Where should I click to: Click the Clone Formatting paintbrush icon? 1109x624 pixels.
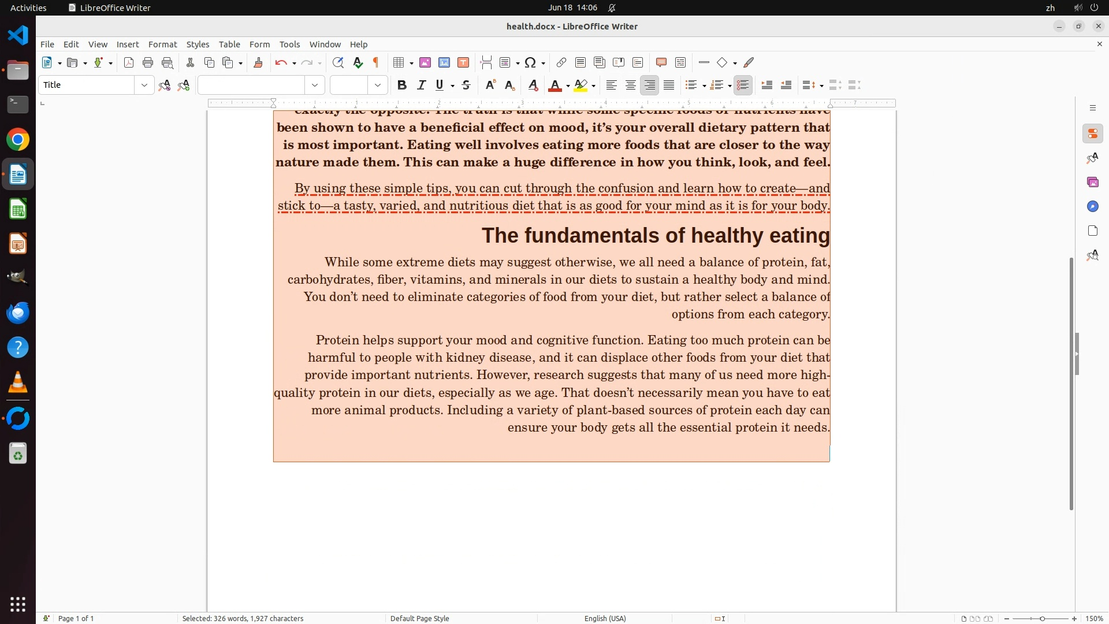pyautogui.click(x=258, y=63)
